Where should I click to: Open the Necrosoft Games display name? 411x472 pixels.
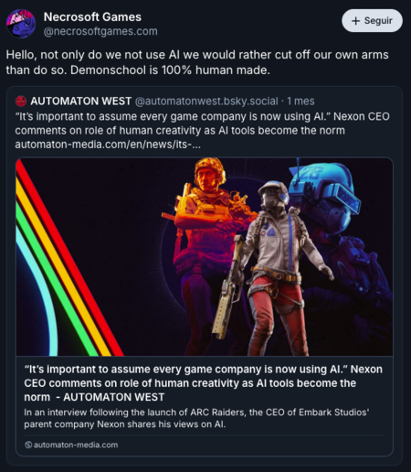click(x=92, y=17)
